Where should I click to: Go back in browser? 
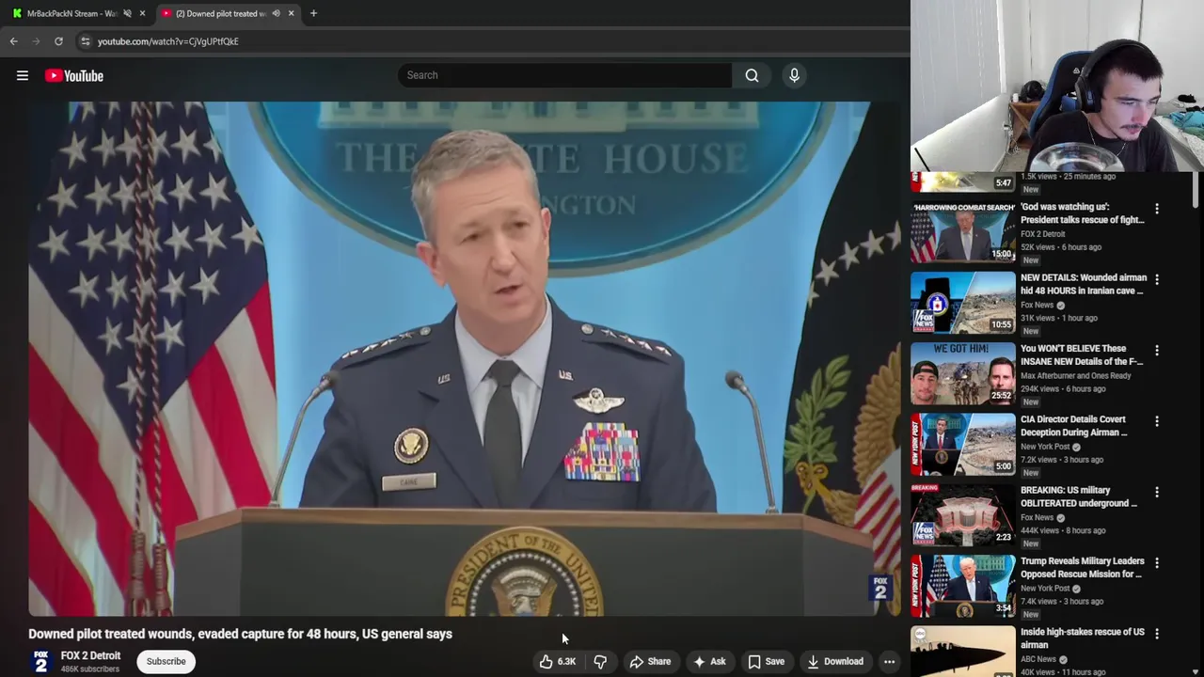tap(14, 41)
